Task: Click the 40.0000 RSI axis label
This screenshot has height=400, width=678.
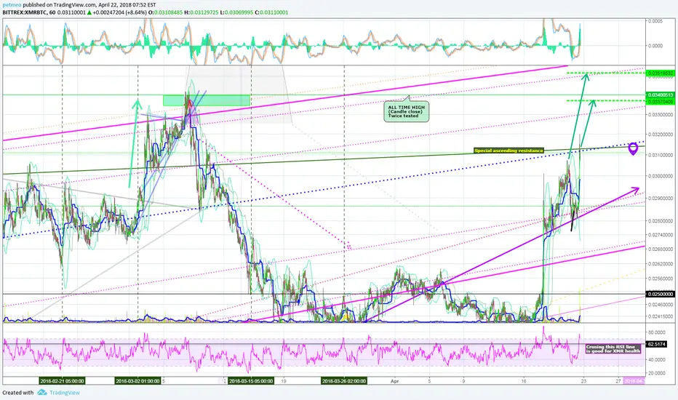Action: point(656,360)
